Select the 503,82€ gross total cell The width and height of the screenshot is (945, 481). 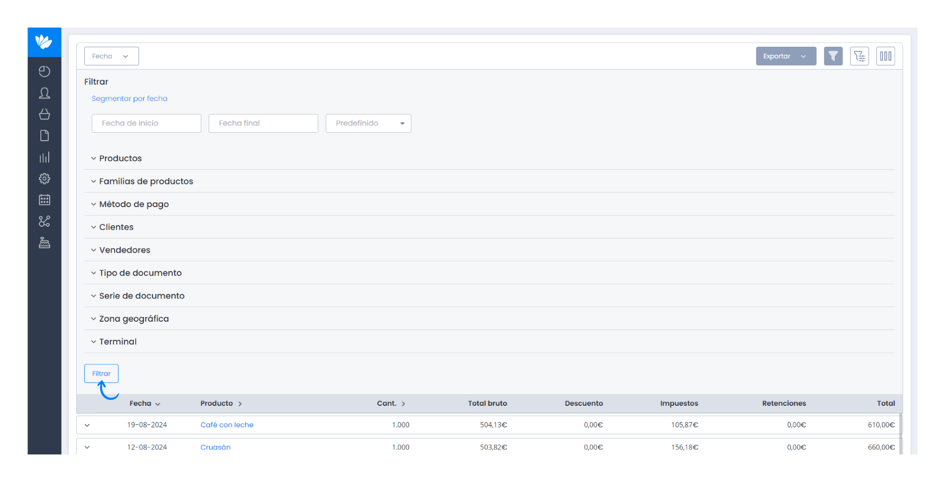click(494, 447)
